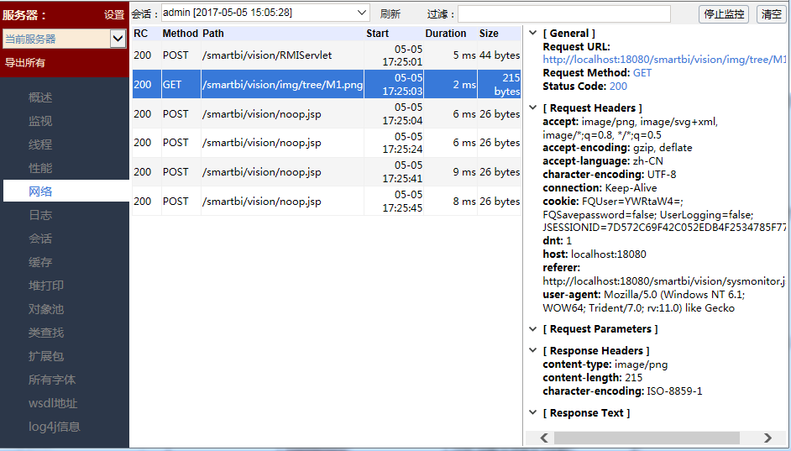Expand the Response Text section
The height and width of the screenshot is (451, 791).
[532, 413]
